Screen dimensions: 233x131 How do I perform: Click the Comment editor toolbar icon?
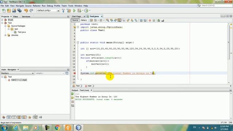(x=159, y=20)
